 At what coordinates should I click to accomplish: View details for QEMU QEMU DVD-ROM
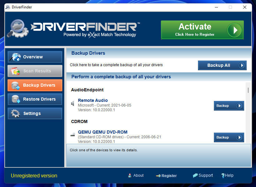point(103,132)
